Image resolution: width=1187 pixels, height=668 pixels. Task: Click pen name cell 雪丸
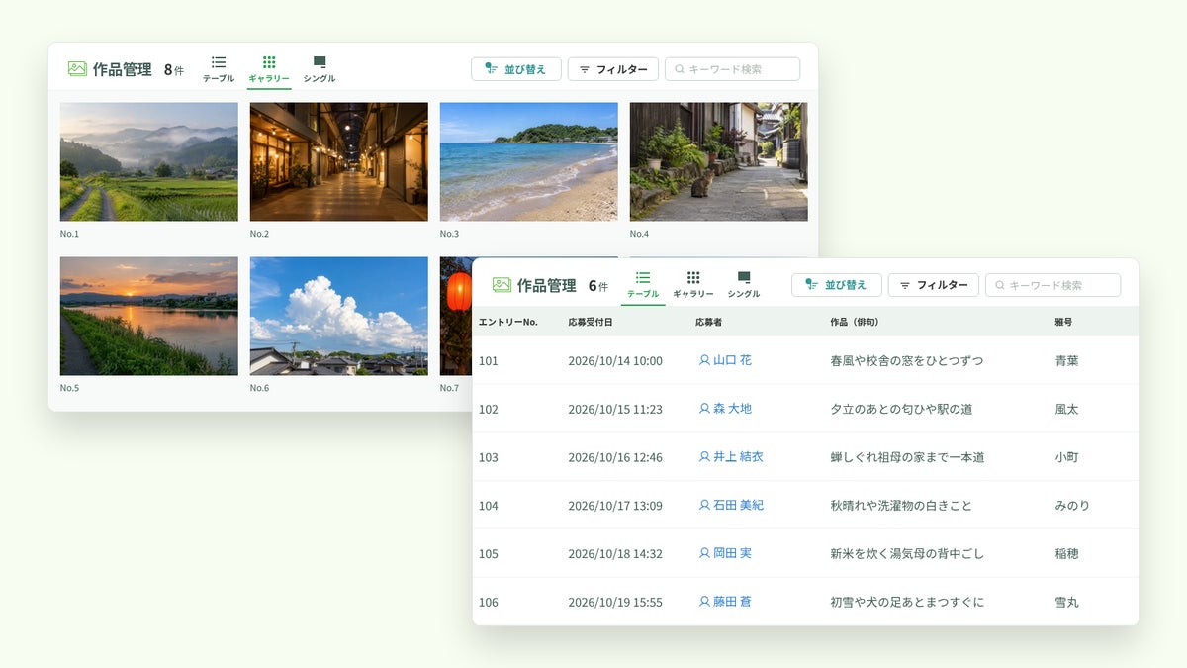tap(1066, 603)
